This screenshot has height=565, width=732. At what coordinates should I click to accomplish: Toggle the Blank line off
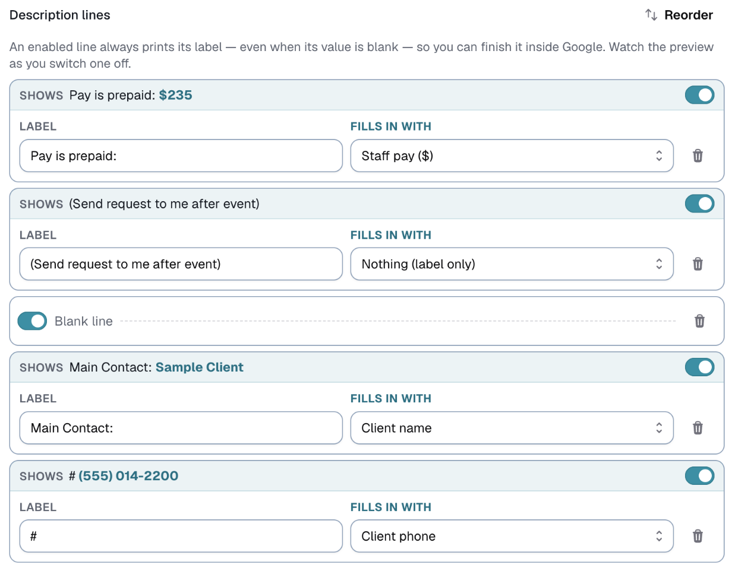pyautogui.click(x=32, y=321)
